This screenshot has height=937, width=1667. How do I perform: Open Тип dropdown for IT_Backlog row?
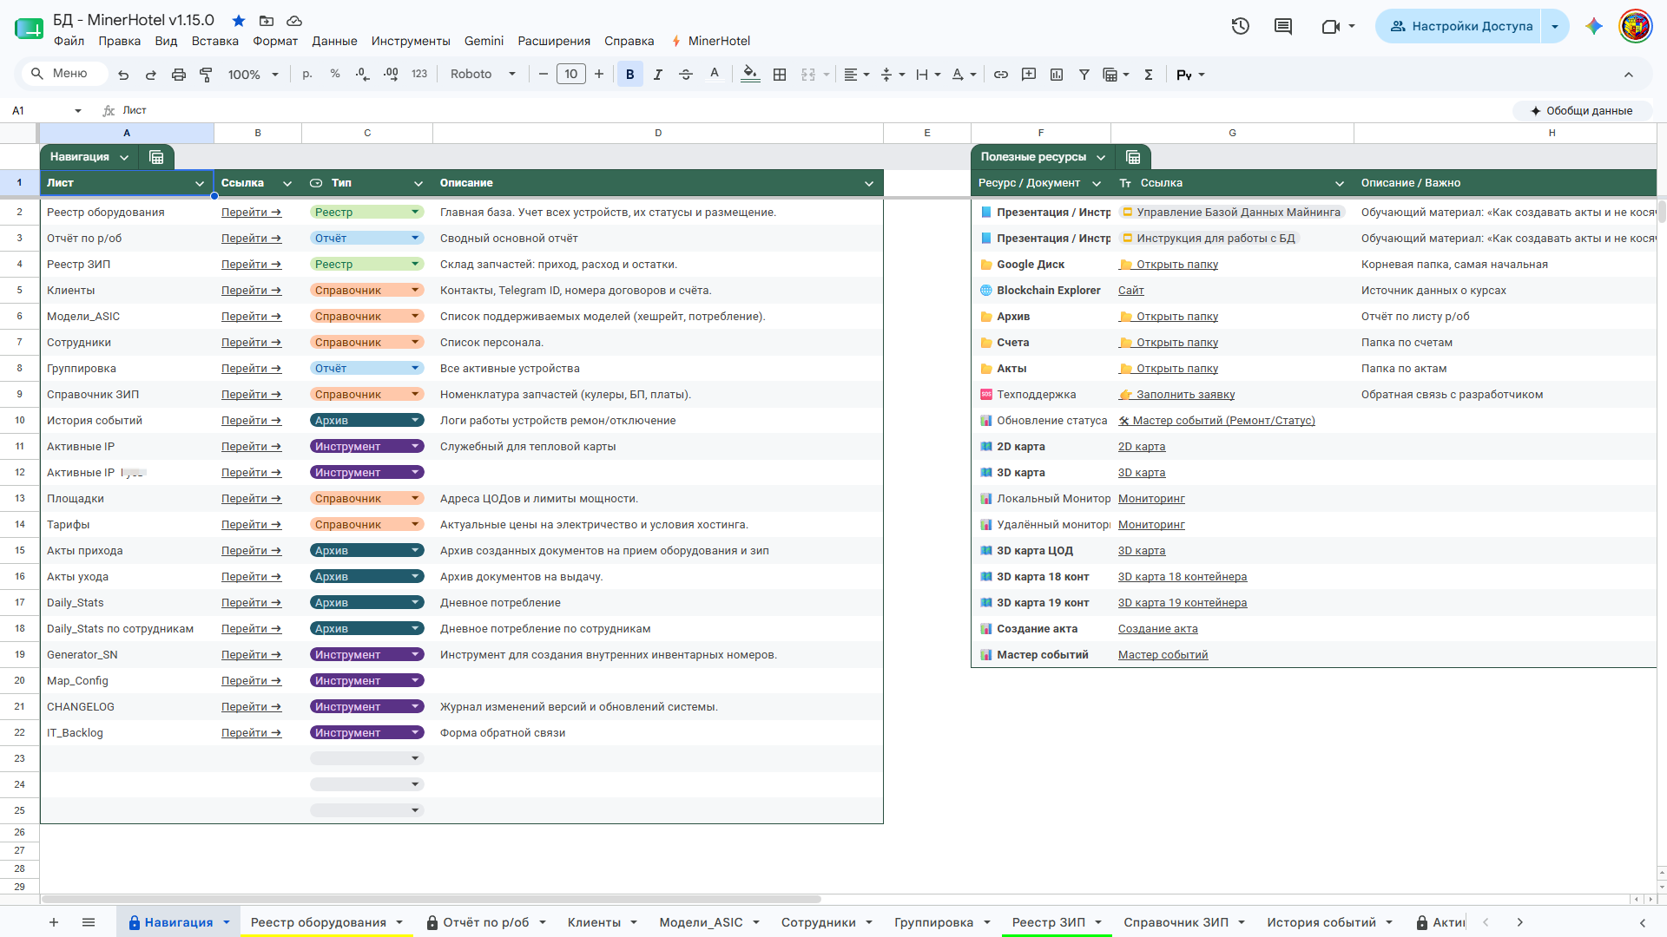coord(415,732)
